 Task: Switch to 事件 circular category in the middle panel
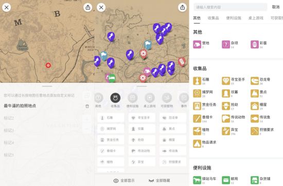[x=184, y=100]
